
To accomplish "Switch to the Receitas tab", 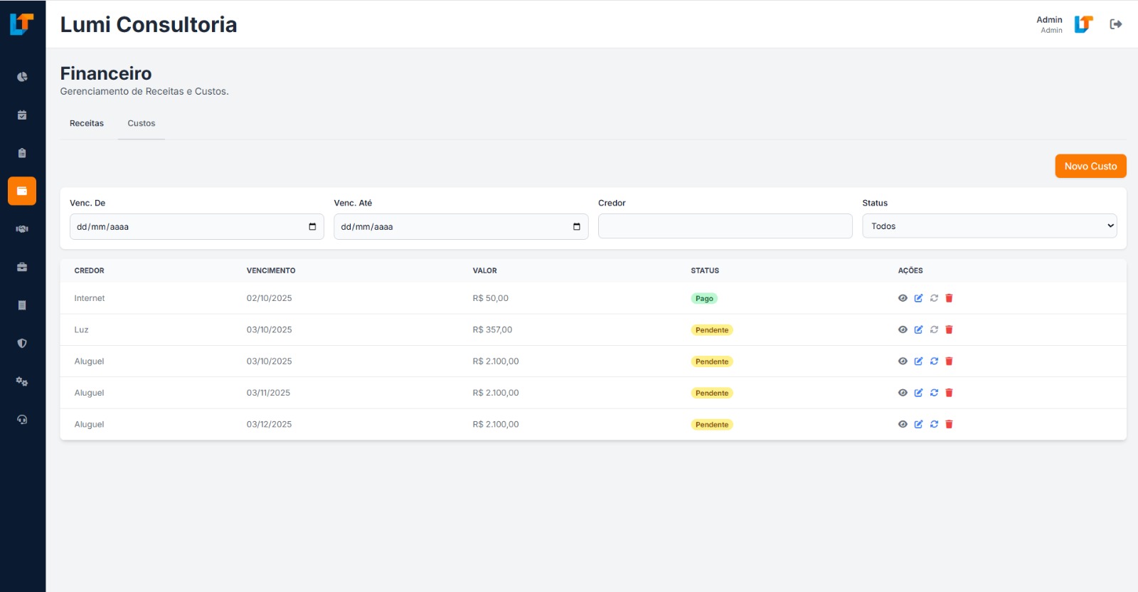I will (87, 124).
